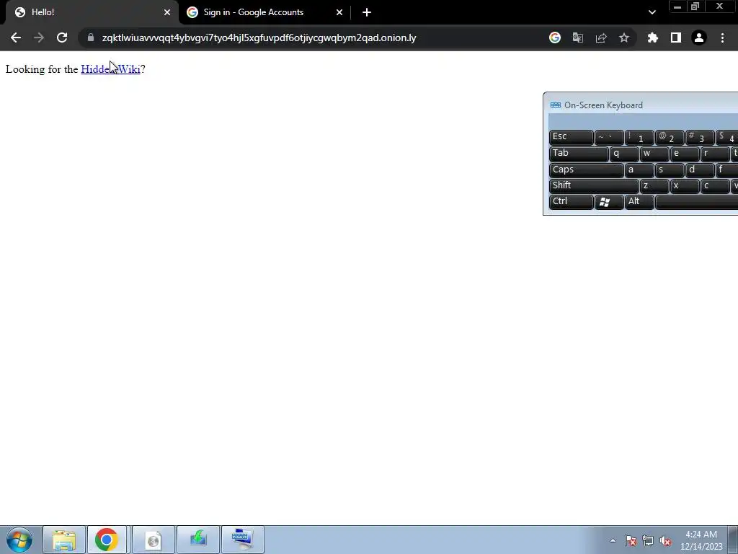Open the green arrow download taskbar icon

point(198,540)
